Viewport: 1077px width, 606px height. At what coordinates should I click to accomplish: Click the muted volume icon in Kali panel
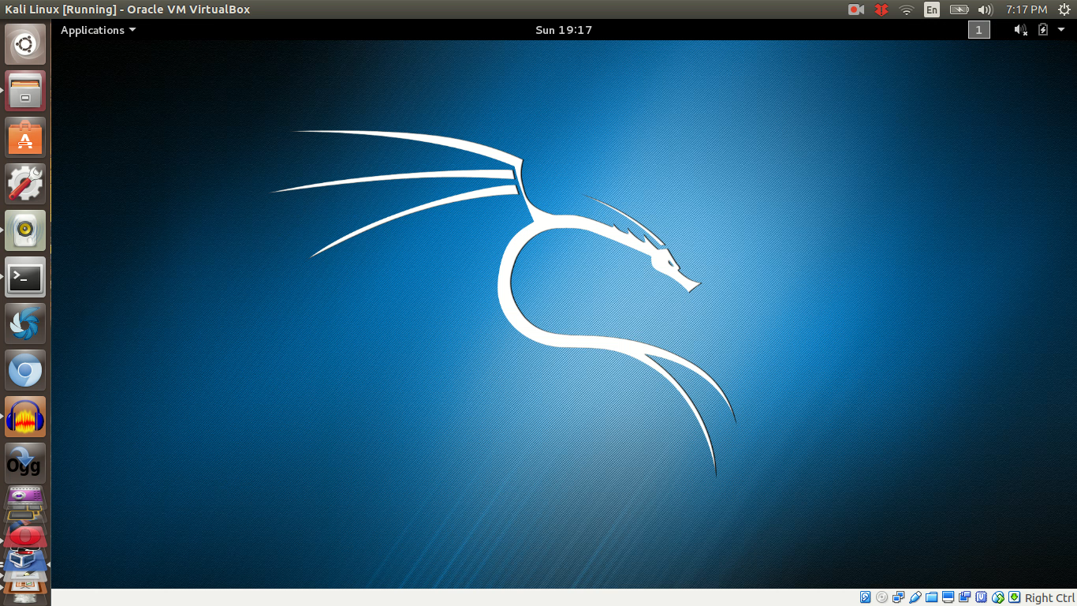pyautogui.click(x=1020, y=30)
